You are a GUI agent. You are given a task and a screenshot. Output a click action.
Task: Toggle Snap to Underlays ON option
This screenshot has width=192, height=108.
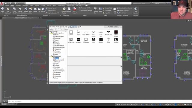(x=53, y=13)
